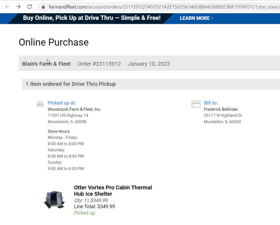The image size is (280, 225).
Task: Open the Otter Vortex Pro product title
Action: (x=113, y=191)
